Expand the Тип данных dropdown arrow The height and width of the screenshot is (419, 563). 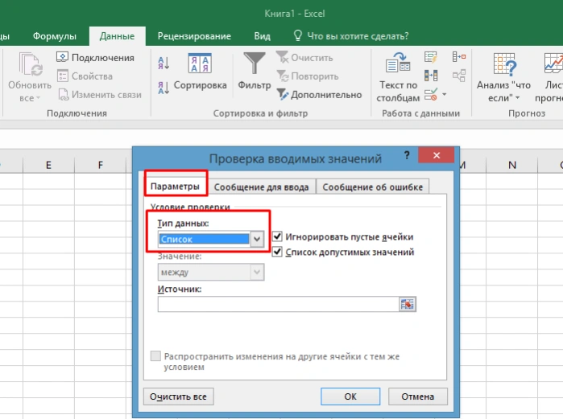tap(257, 239)
